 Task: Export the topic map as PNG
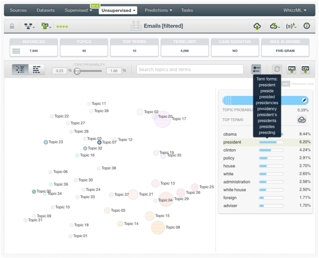coord(292,69)
